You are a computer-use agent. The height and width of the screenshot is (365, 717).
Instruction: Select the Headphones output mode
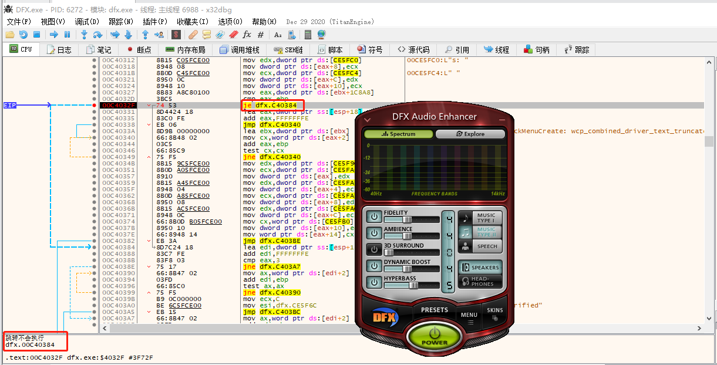tap(480, 282)
